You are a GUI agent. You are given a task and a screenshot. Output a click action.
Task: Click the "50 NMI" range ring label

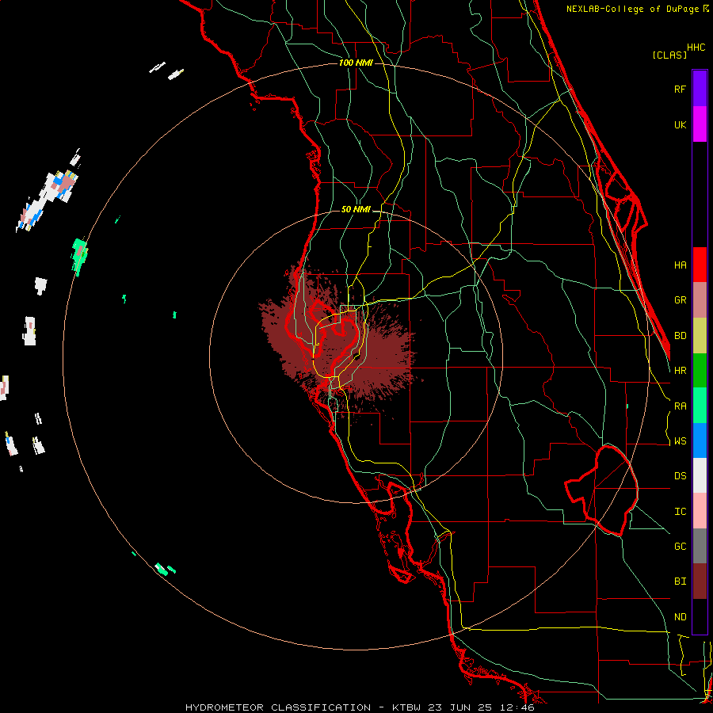pos(356,209)
